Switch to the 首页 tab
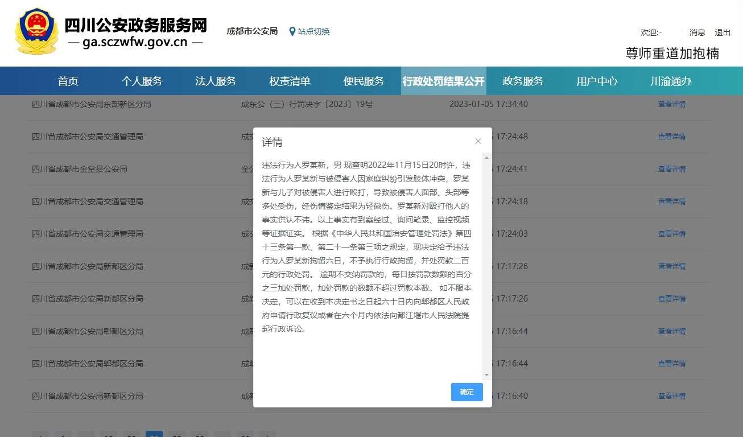Screen dimensions: 743x437 (x=68, y=81)
